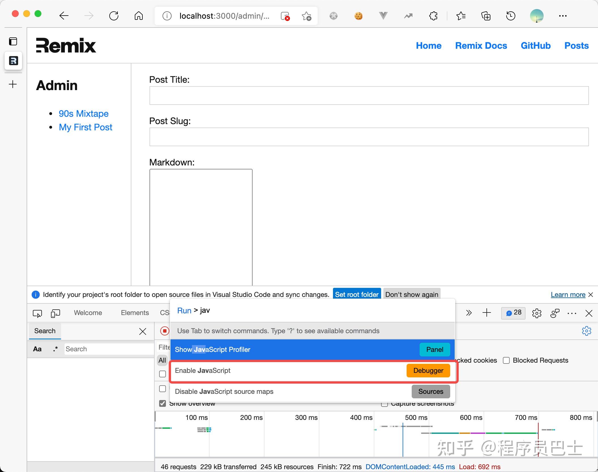Toggle device emulation icon in DevTools
The width and height of the screenshot is (598, 472).
[x=55, y=313]
